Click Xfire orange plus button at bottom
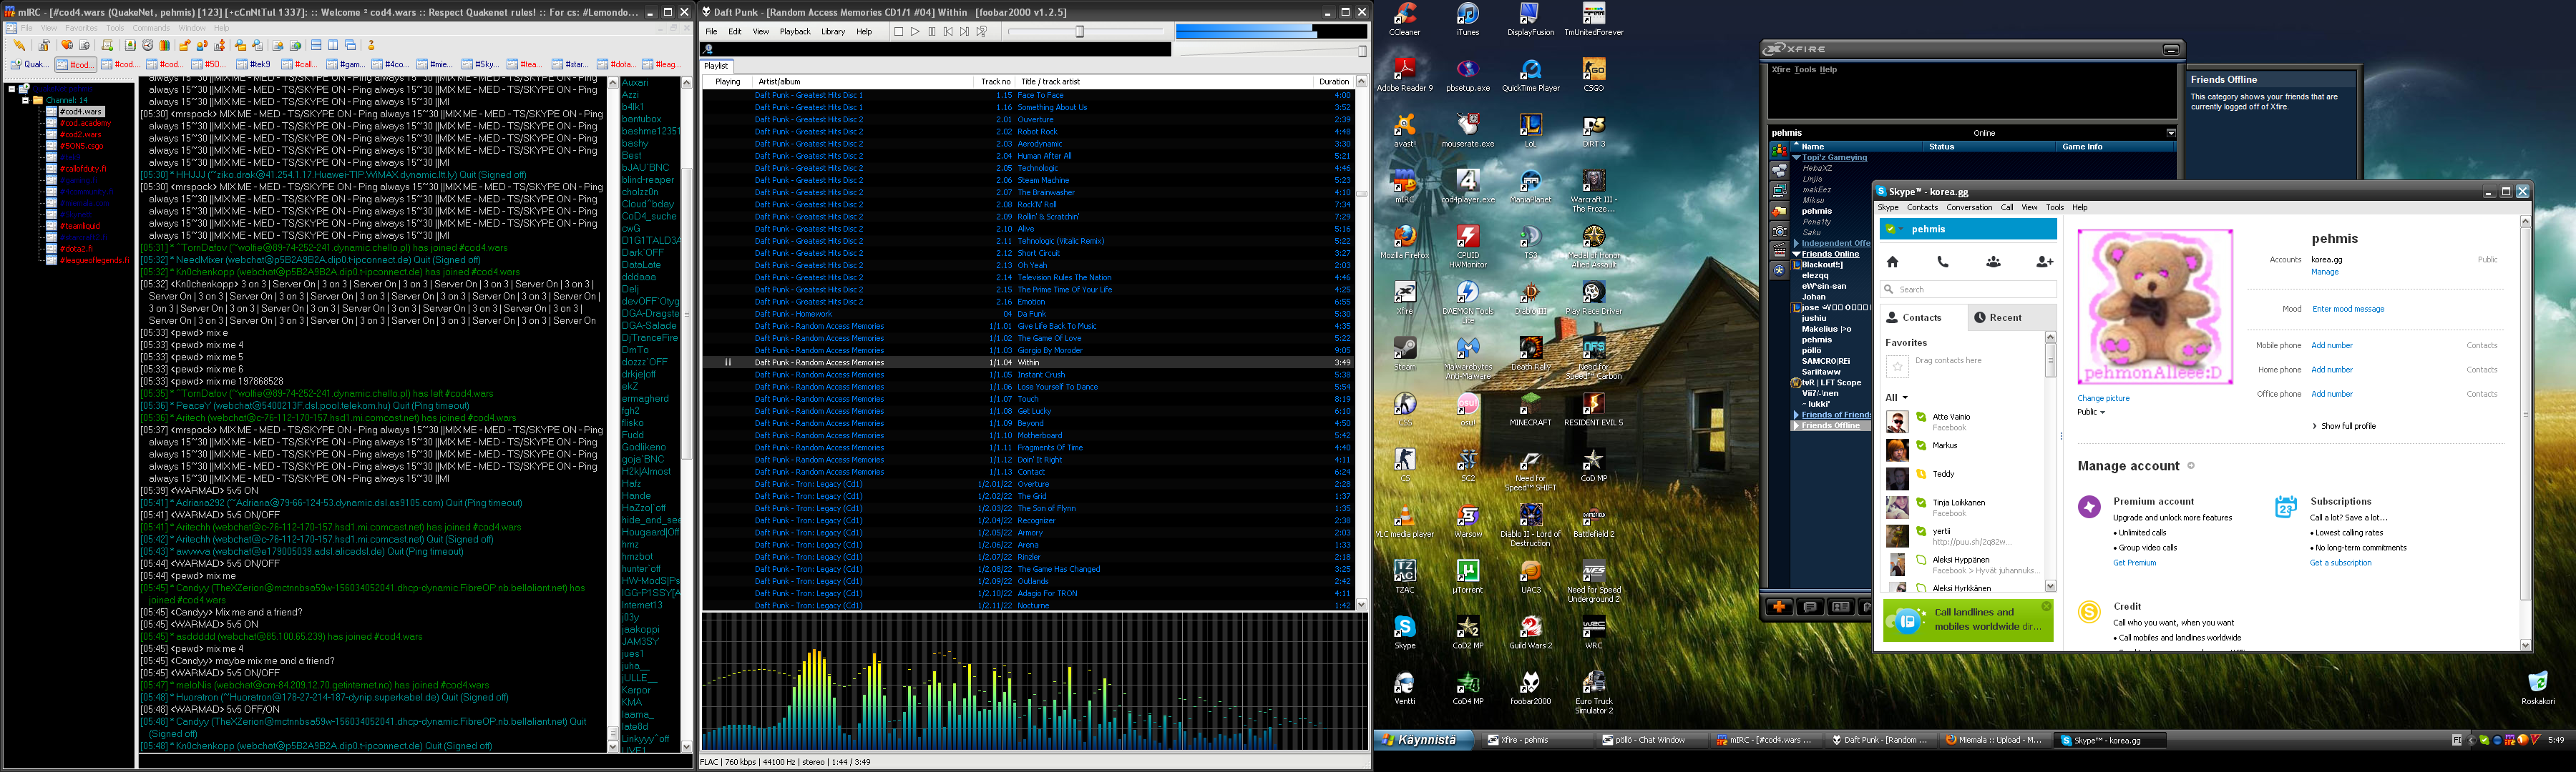 tap(1779, 606)
